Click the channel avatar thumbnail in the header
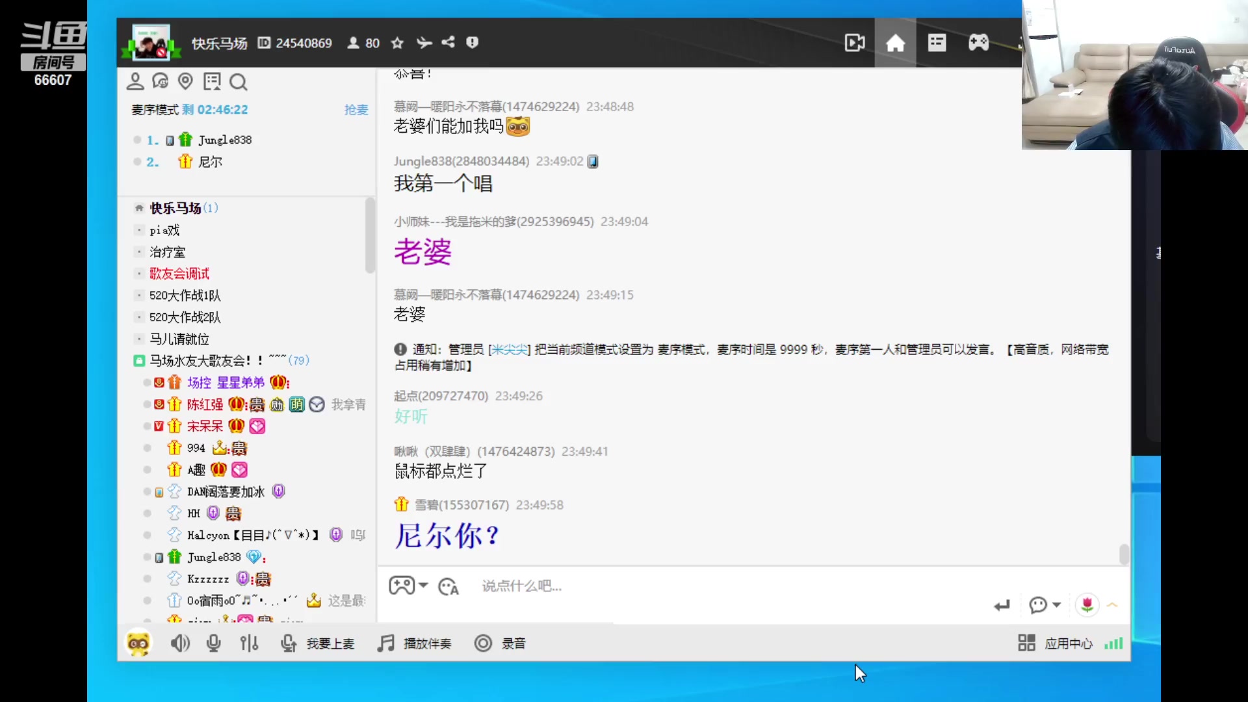This screenshot has width=1248, height=702. (x=151, y=42)
